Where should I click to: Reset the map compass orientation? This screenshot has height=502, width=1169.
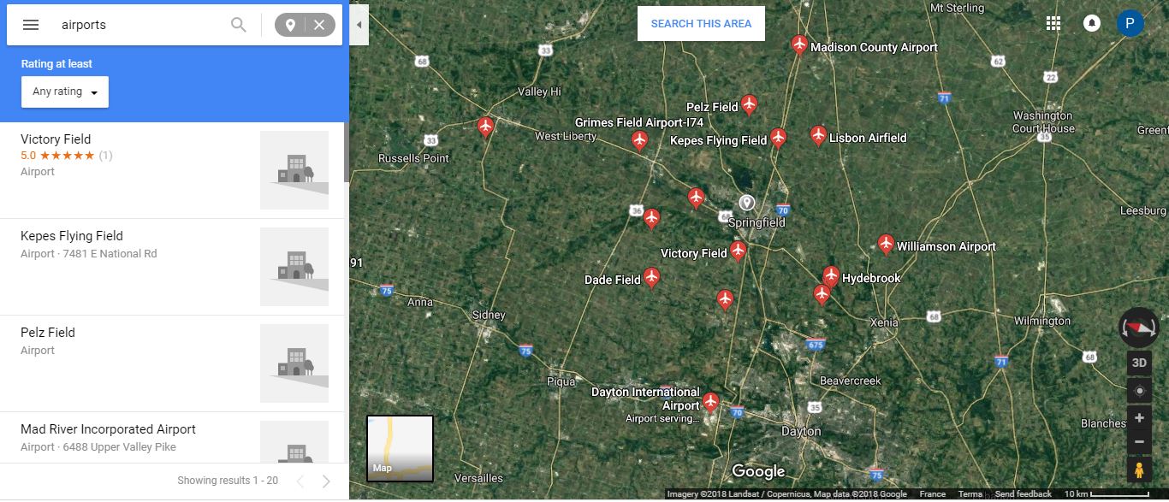tap(1139, 328)
